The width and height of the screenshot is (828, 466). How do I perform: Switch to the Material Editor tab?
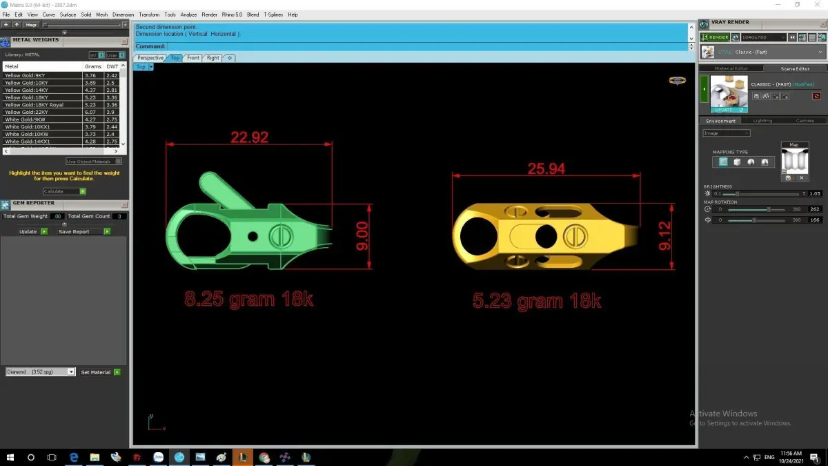pyautogui.click(x=731, y=68)
